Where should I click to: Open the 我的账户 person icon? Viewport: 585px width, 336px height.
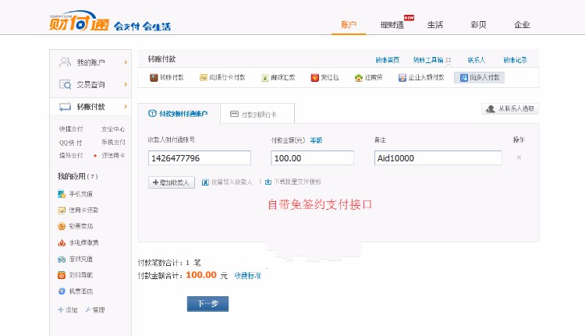(x=65, y=62)
